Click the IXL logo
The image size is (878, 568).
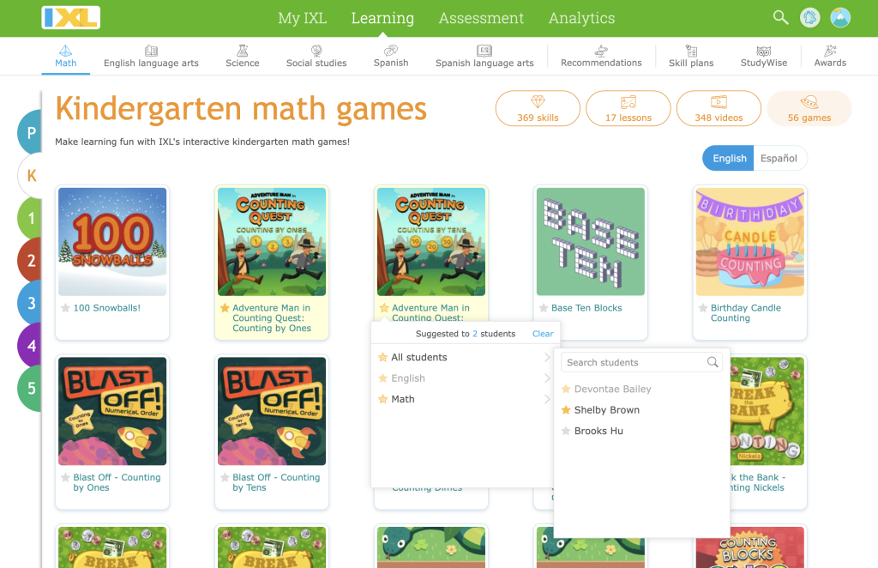[71, 18]
